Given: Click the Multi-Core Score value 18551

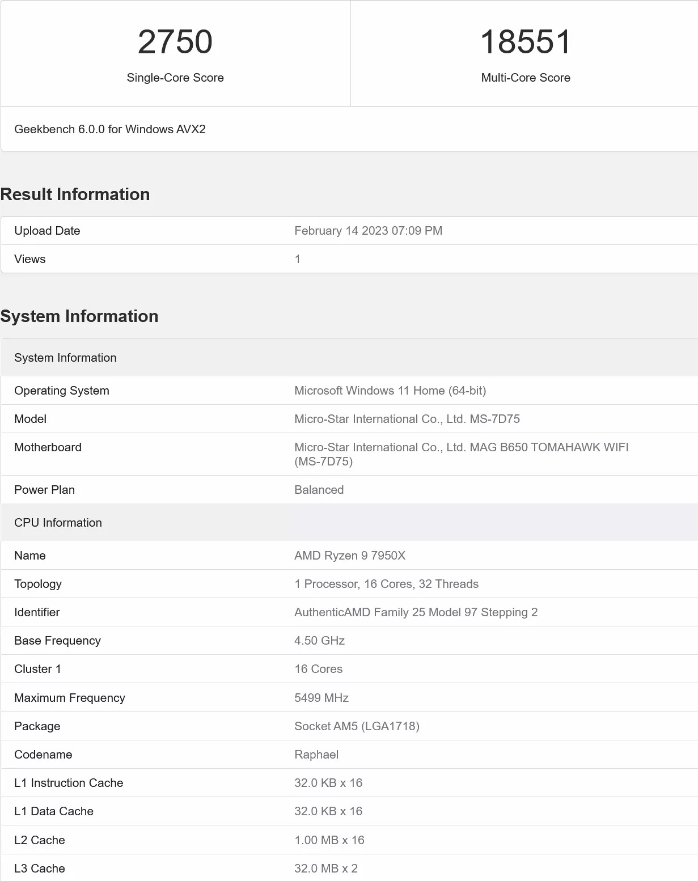Looking at the screenshot, I should pos(525,42).
